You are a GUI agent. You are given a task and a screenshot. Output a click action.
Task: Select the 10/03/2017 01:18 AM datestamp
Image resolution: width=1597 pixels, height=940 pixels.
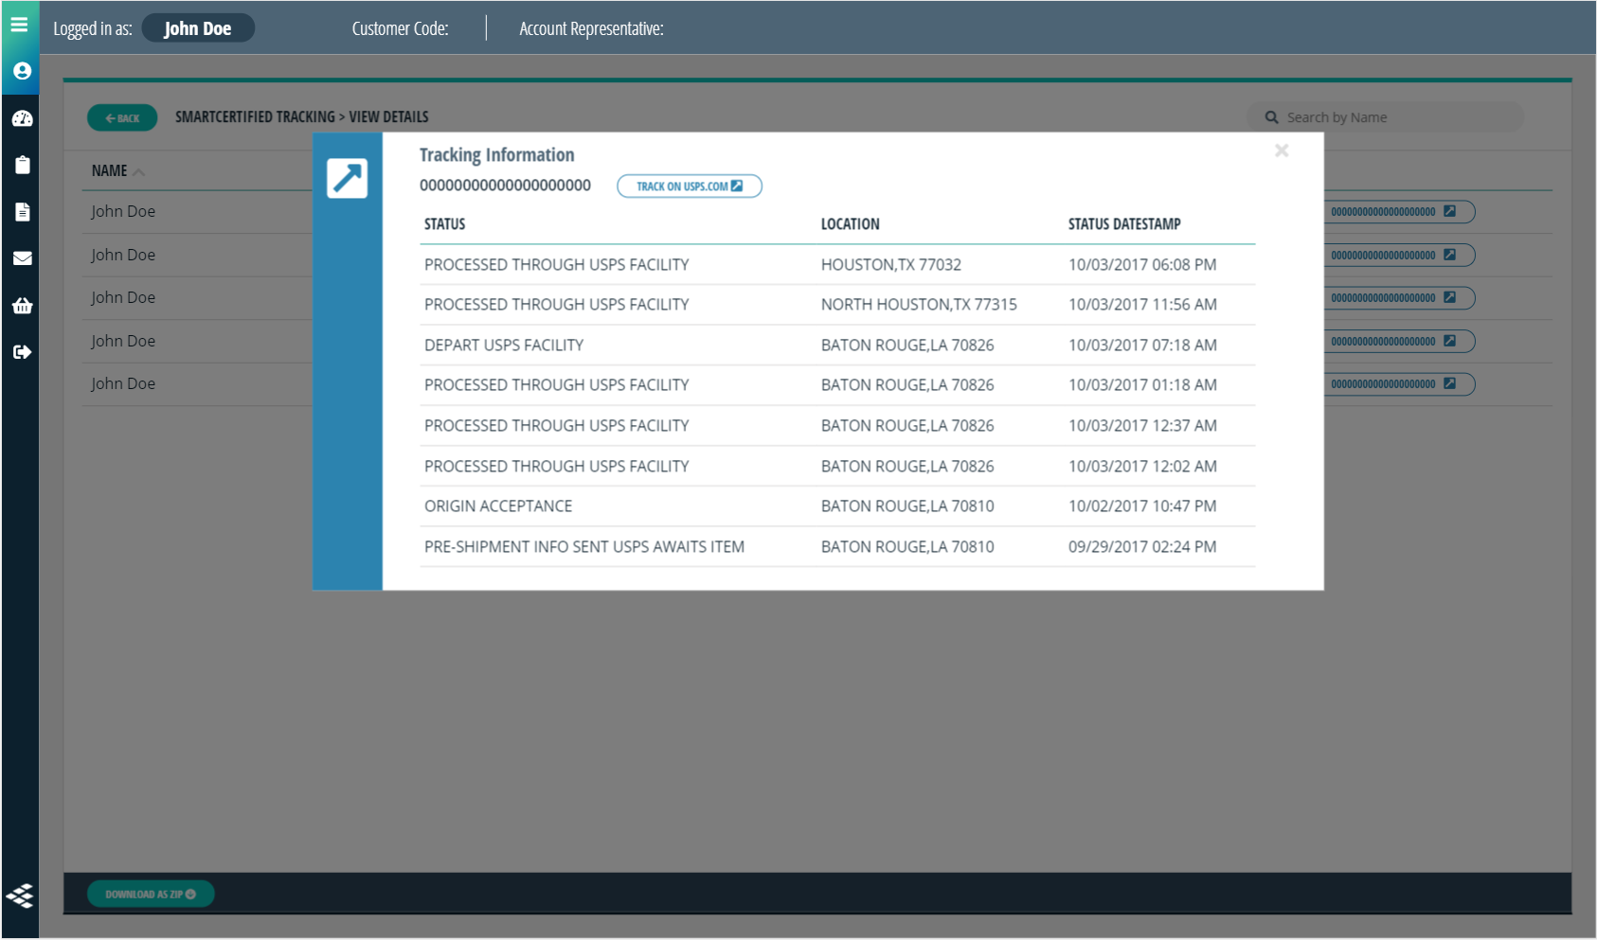pos(1142,385)
